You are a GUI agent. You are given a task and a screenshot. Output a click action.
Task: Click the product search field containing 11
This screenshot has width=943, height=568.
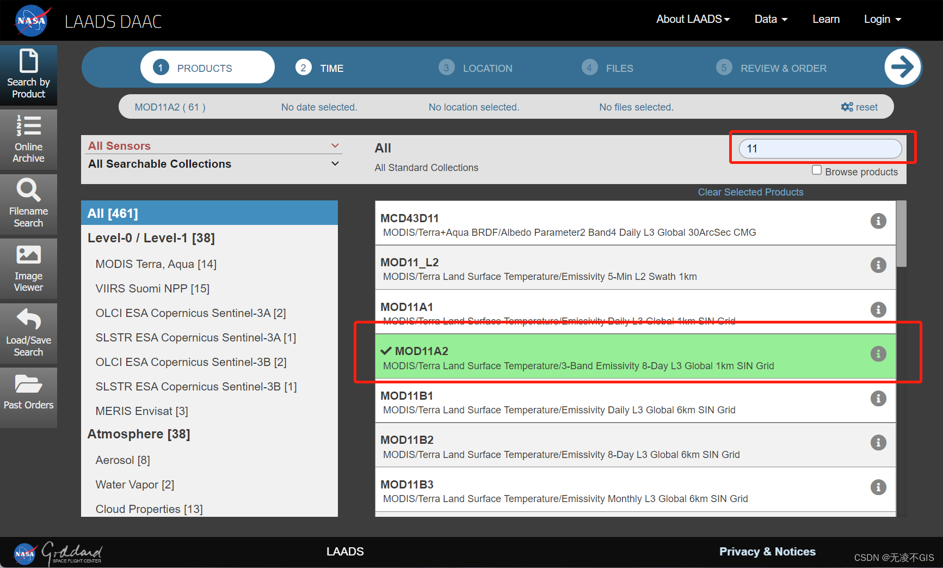pyautogui.click(x=820, y=148)
